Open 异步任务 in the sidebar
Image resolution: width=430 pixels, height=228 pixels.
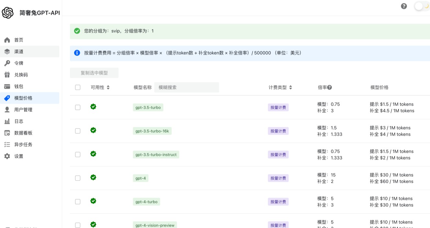coord(30,145)
